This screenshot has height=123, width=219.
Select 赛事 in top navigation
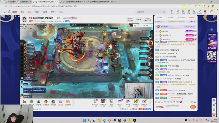45,12
